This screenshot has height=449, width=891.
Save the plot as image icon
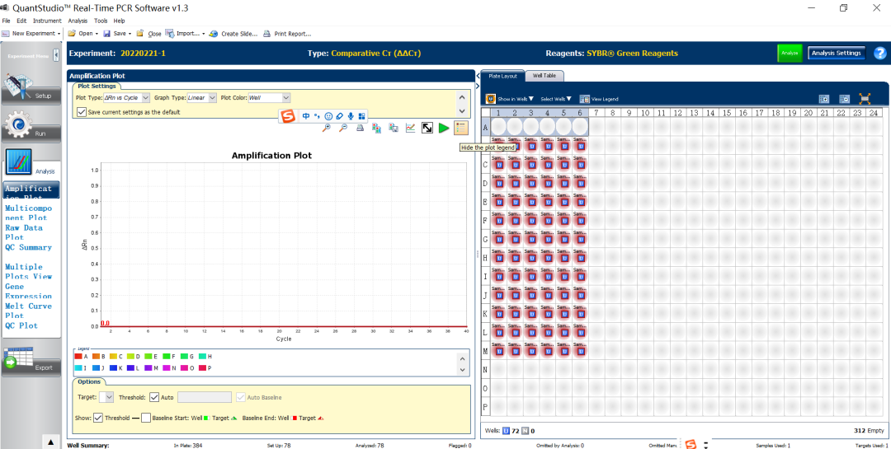point(394,129)
